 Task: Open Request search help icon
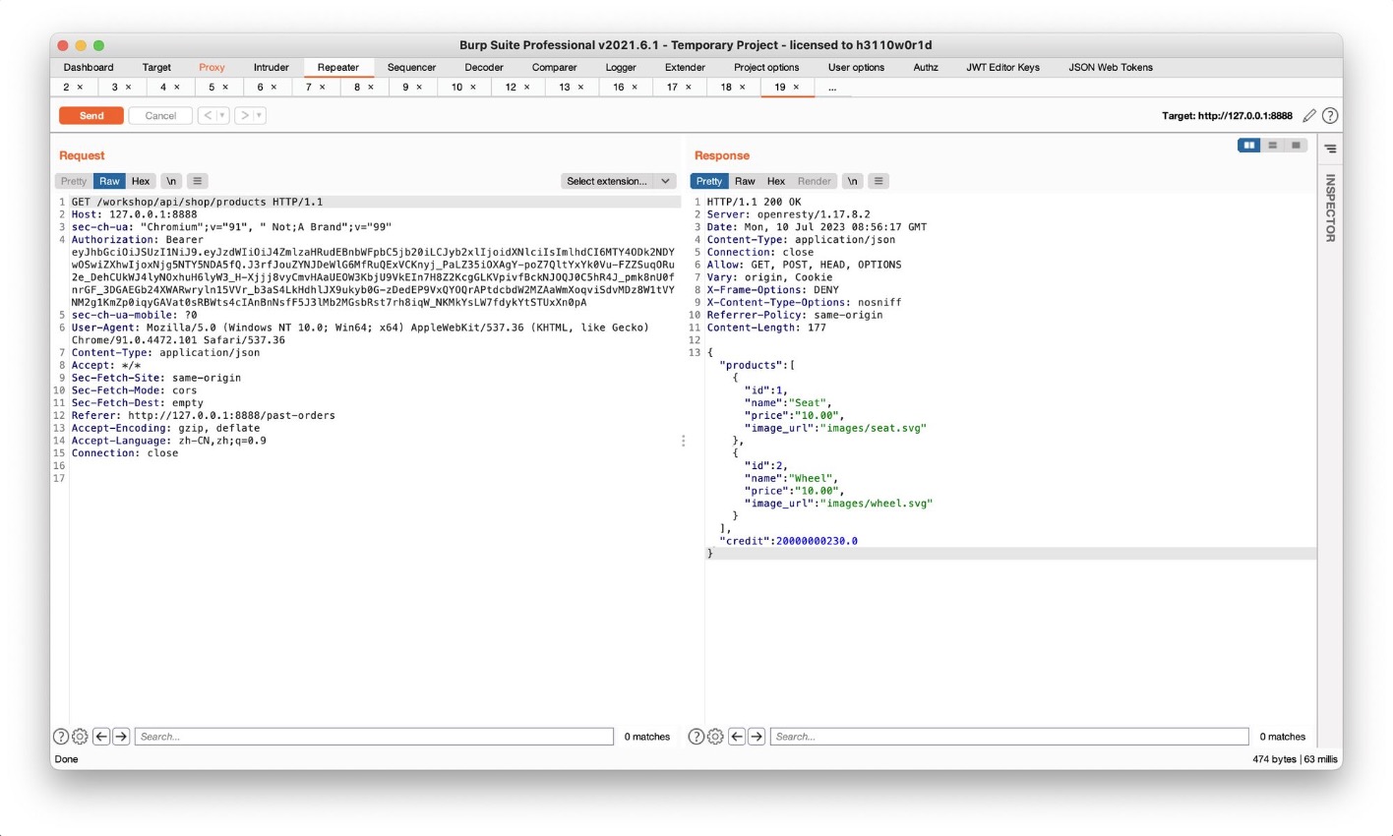pyautogui.click(x=61, y=737)
